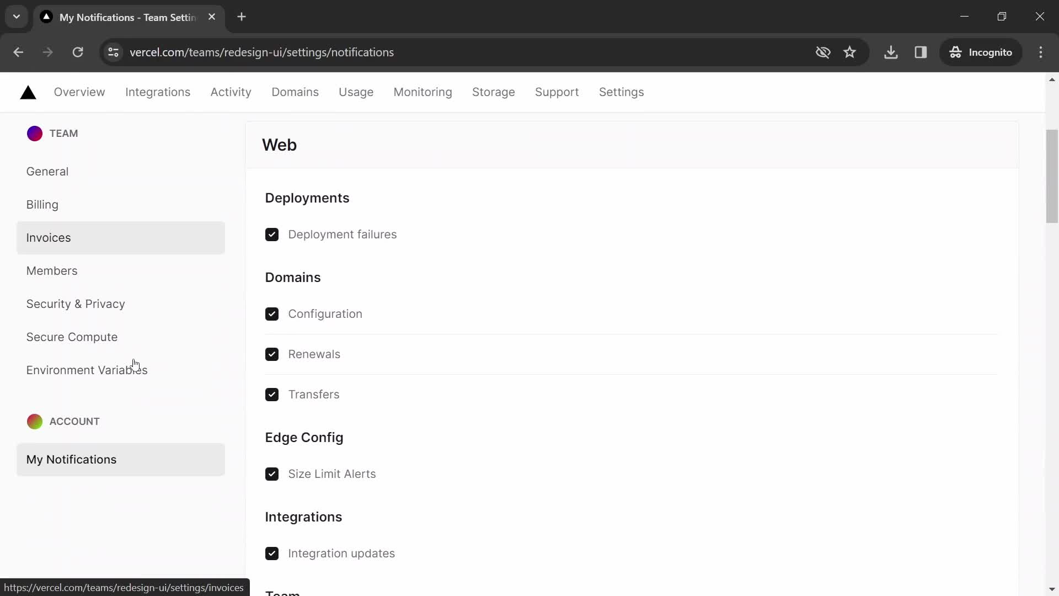The height and width of the screenshot is (596, 1059).
Task: Navigate to Usage section
Action: (356, 92)
